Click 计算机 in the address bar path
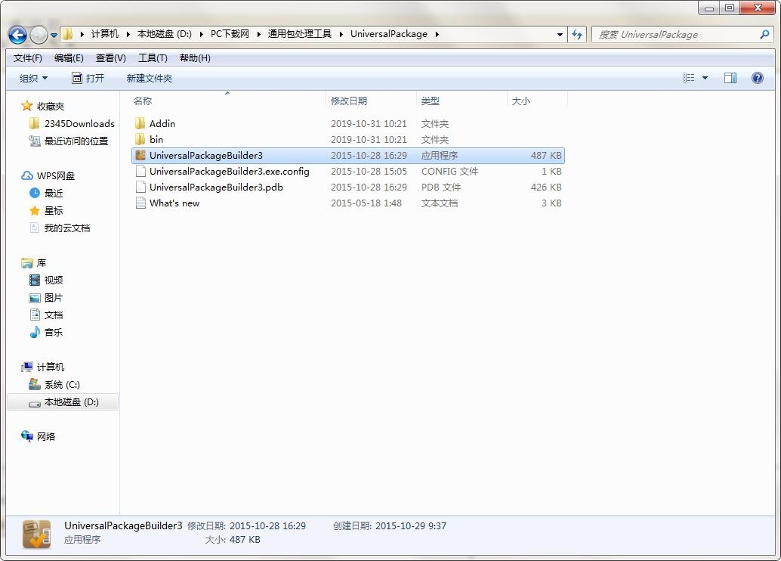This screenshot has width=781, height=561. point(105,34)
